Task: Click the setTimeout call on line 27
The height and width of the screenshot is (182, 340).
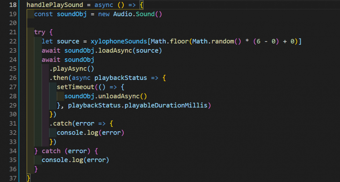Action: tap(75, 87)
